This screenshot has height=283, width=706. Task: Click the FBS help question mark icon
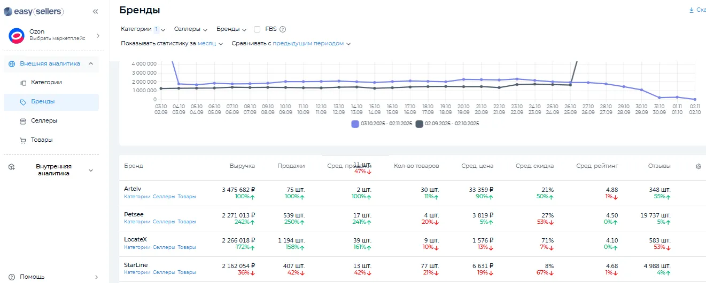pos(283,29)
